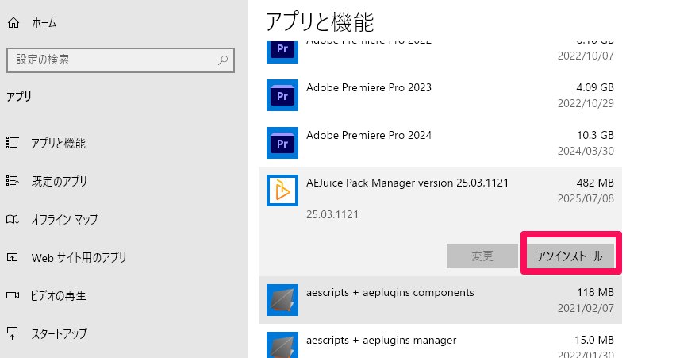Click the 15.0 MB size value

(x=594, y=341)
